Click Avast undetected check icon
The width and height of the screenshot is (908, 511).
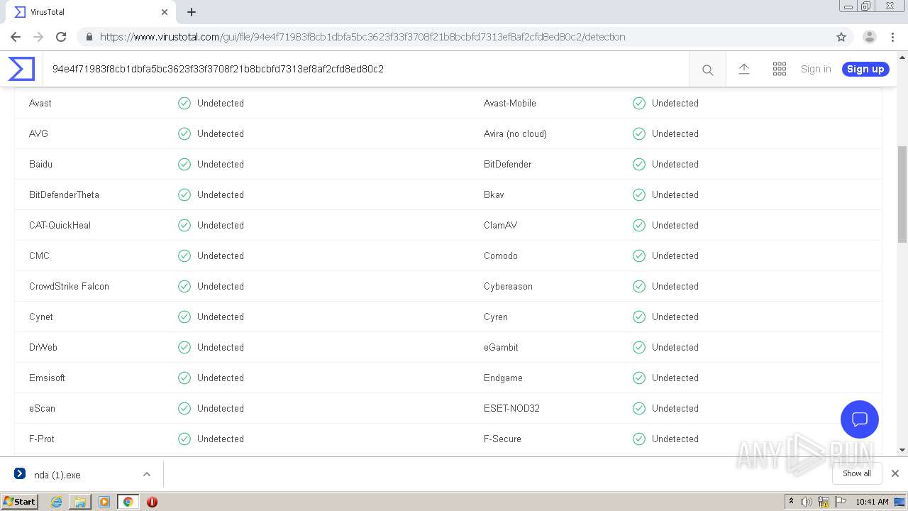point(184,103)
